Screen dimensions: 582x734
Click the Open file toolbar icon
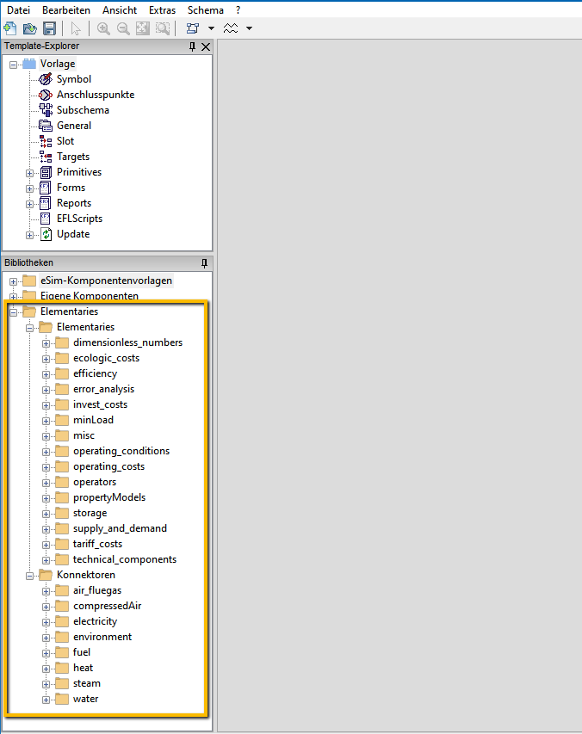click(x=29, y=28)
